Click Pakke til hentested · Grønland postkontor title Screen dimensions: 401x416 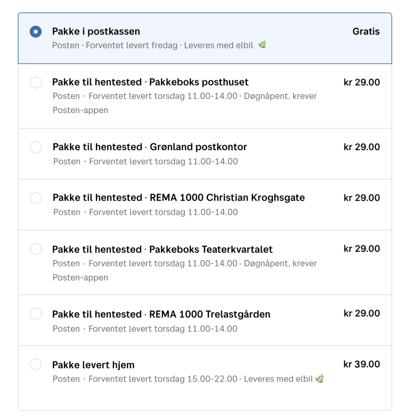(150, 147)
